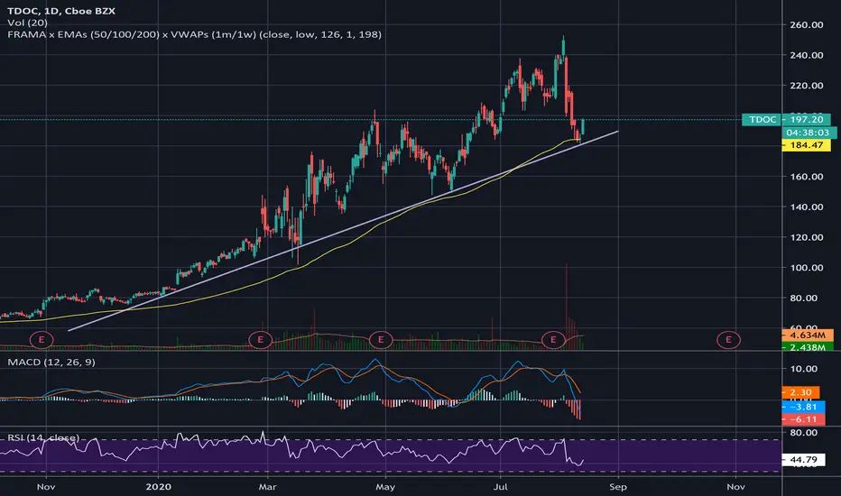The height and width of the screenshot is (496, 841).
Task: Click the Sep label on time axis
Action: pyautogui.click(x=618, y=487)
